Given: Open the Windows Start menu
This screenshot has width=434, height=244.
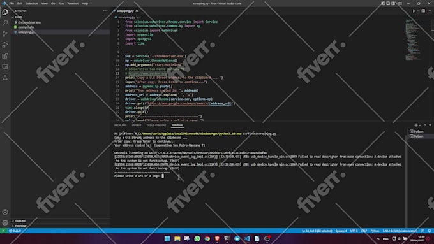Looking at the screenshot, I should 167,239.
